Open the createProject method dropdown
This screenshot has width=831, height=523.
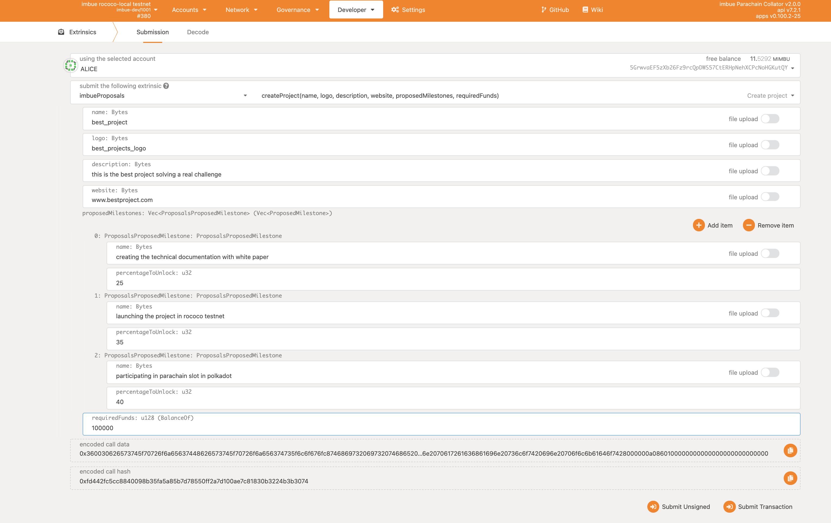click(x=792, y=96)
